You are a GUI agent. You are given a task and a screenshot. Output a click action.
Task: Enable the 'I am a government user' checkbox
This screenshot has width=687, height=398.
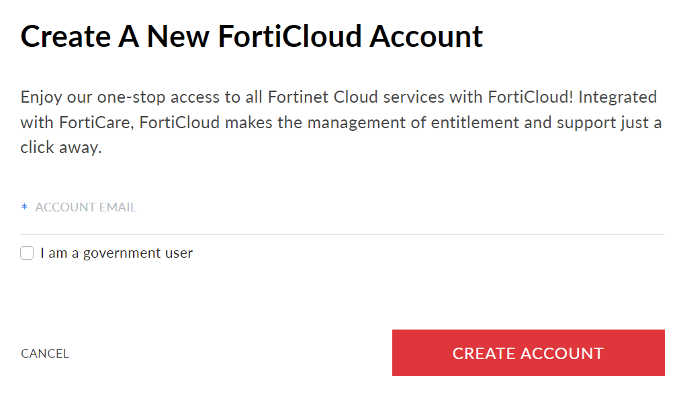(x=27, y=253)
